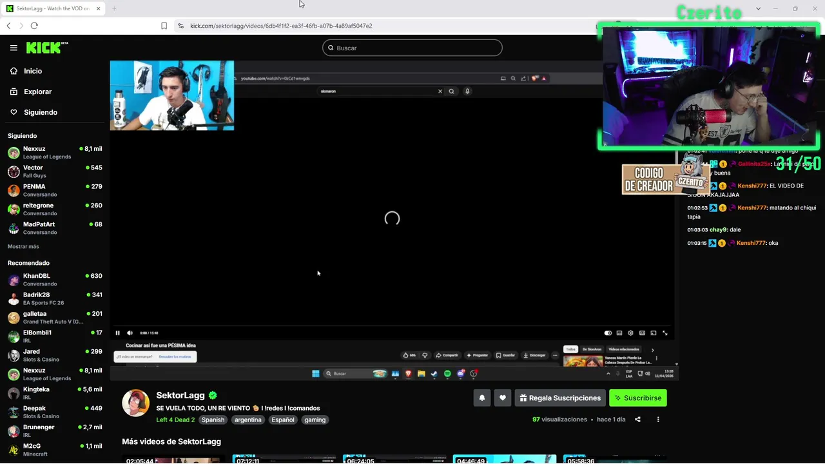Open site information icon beside the URL
The height and width of the screenshot is (464, 825).
click(x=180, y=26)
